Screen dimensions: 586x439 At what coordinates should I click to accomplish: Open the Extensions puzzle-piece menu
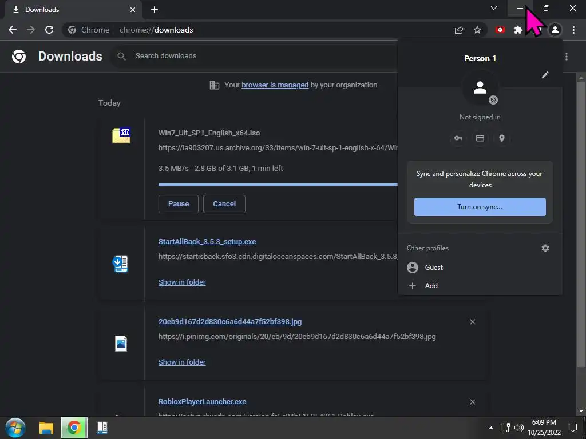(518, 30)
